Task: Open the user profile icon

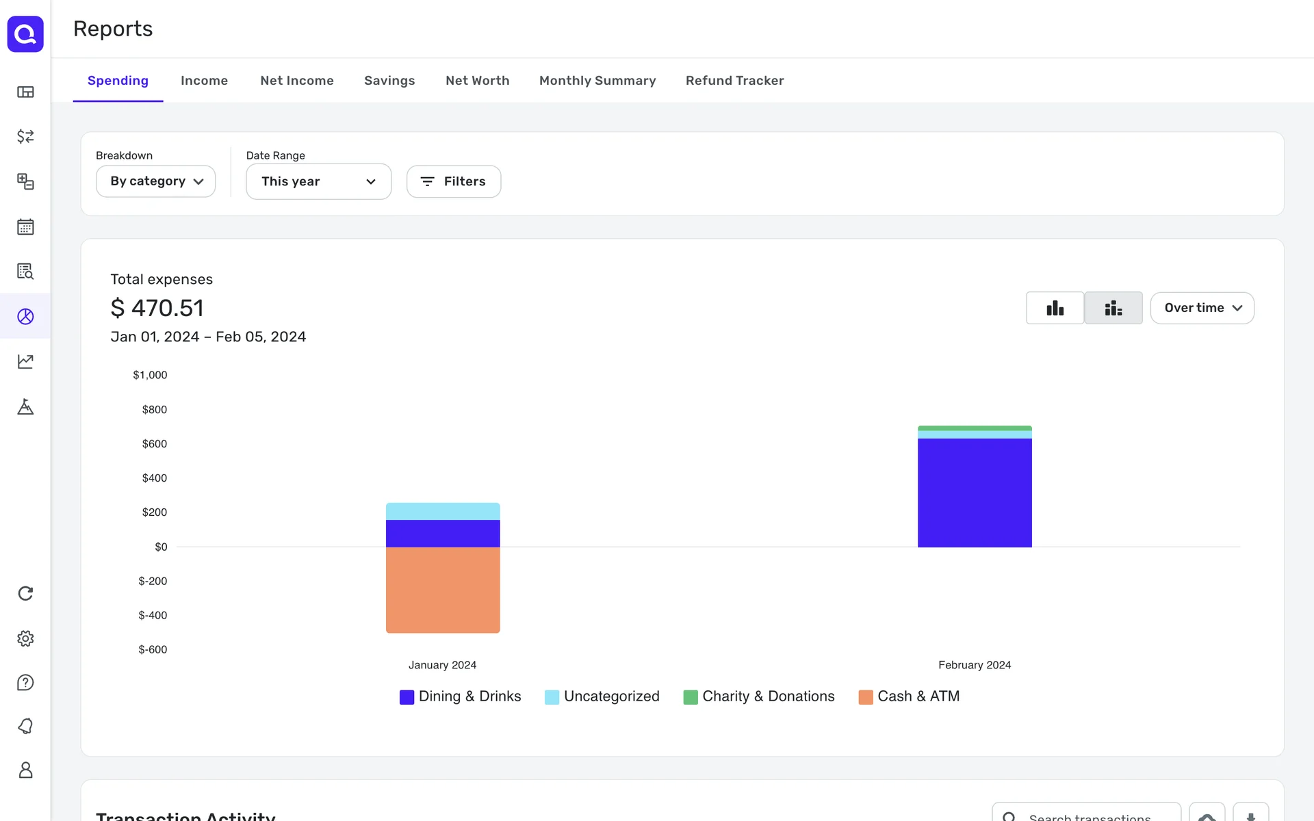Action: point(25,770)
